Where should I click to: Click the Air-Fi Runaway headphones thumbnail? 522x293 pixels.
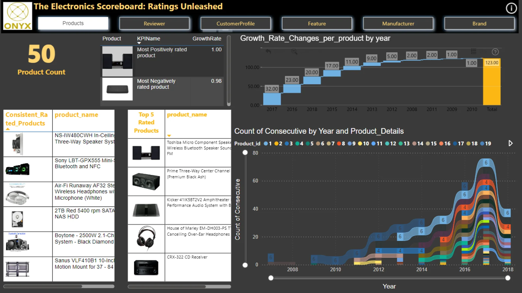pos(18,194)
